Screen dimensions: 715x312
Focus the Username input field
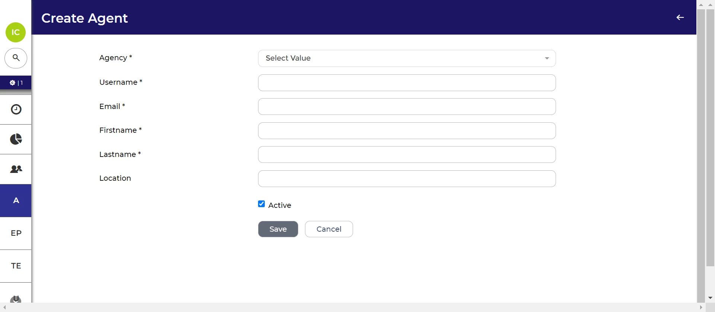click(x=407, y=83)
